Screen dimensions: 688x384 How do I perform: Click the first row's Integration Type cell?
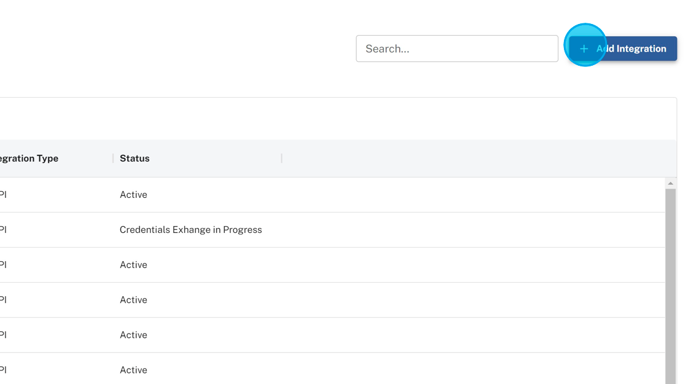tap(3, 195)
